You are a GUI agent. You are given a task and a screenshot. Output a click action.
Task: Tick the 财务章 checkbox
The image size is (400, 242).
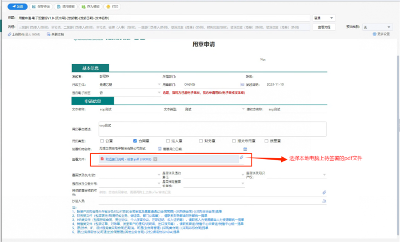coord(199,140)
